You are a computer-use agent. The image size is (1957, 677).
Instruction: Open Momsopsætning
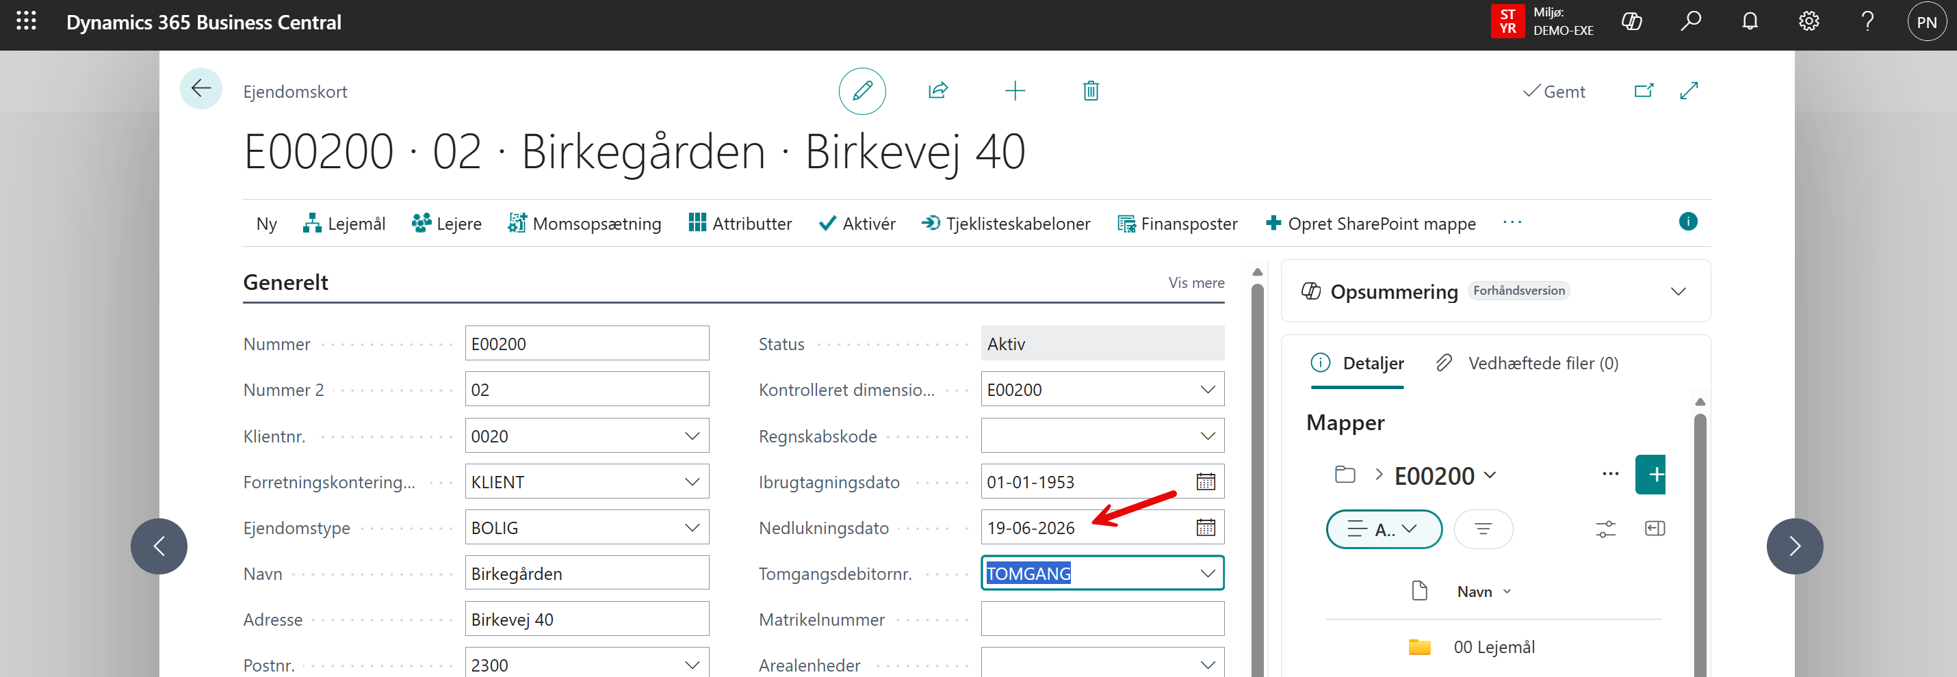584,224
